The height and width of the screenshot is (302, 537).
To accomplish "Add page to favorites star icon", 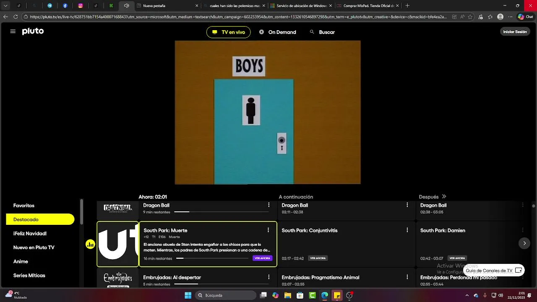I will [470, 17].
